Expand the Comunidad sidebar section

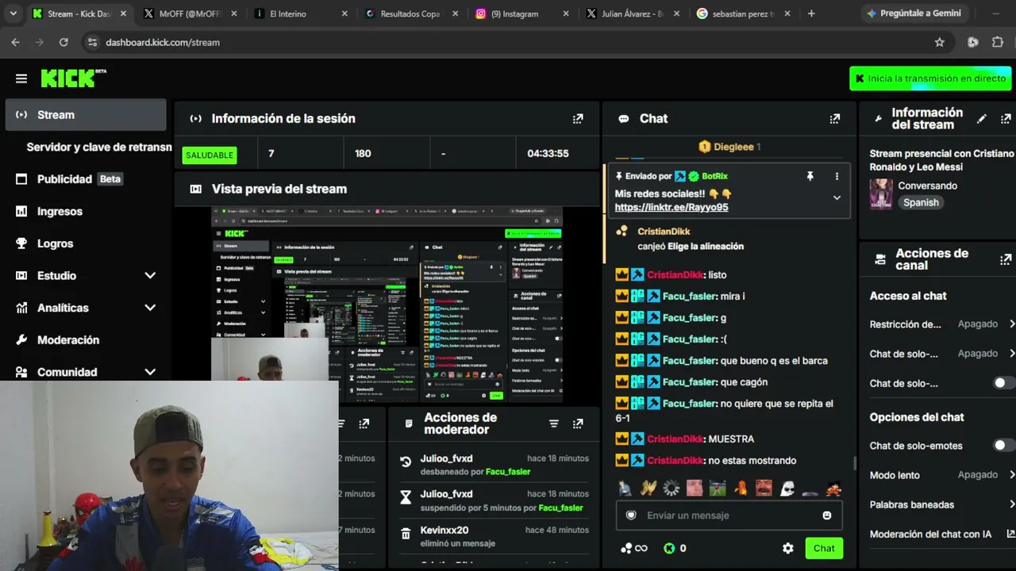click(x=150, y=372)
